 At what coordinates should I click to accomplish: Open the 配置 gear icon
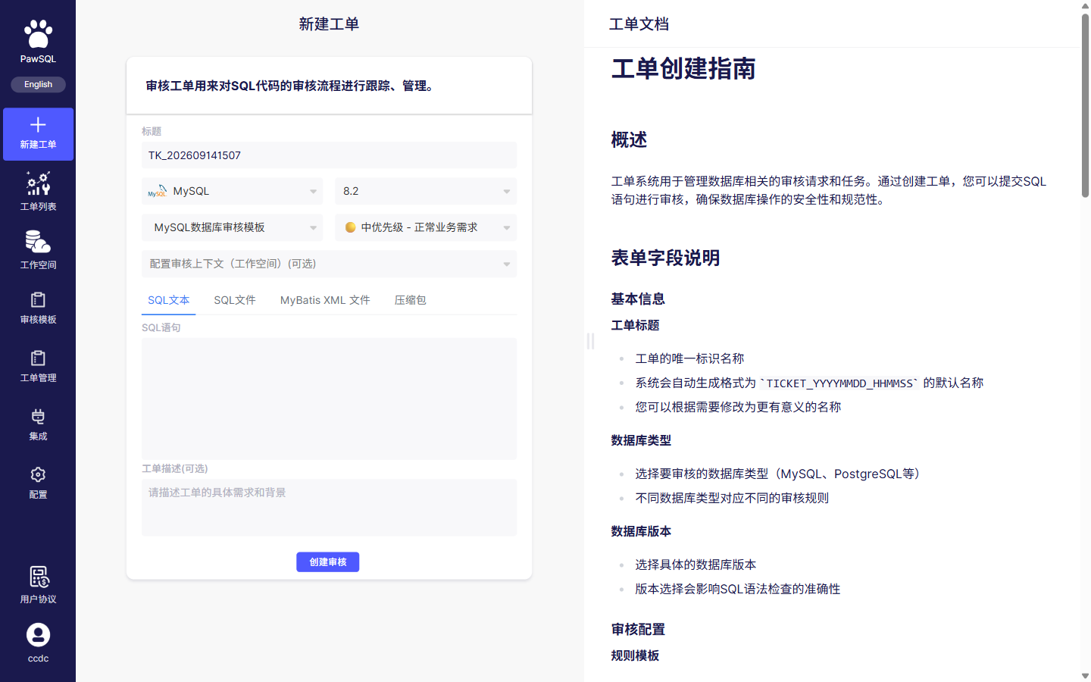click(38, 475)
